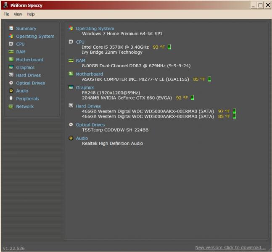
Task: Click the RAM stick icon in sidebar
Action: click(11, 52)
